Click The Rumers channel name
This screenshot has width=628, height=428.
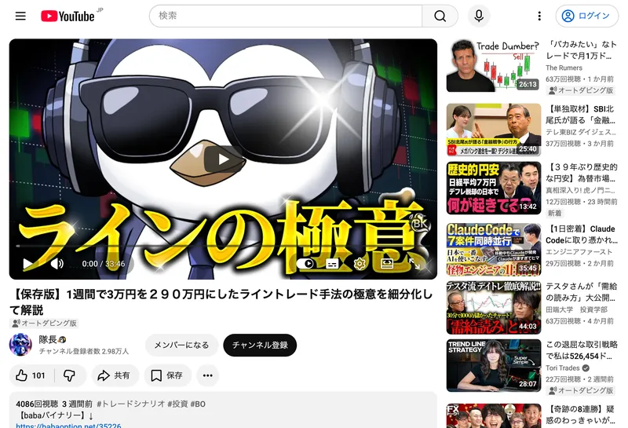(x=564, y=68)
